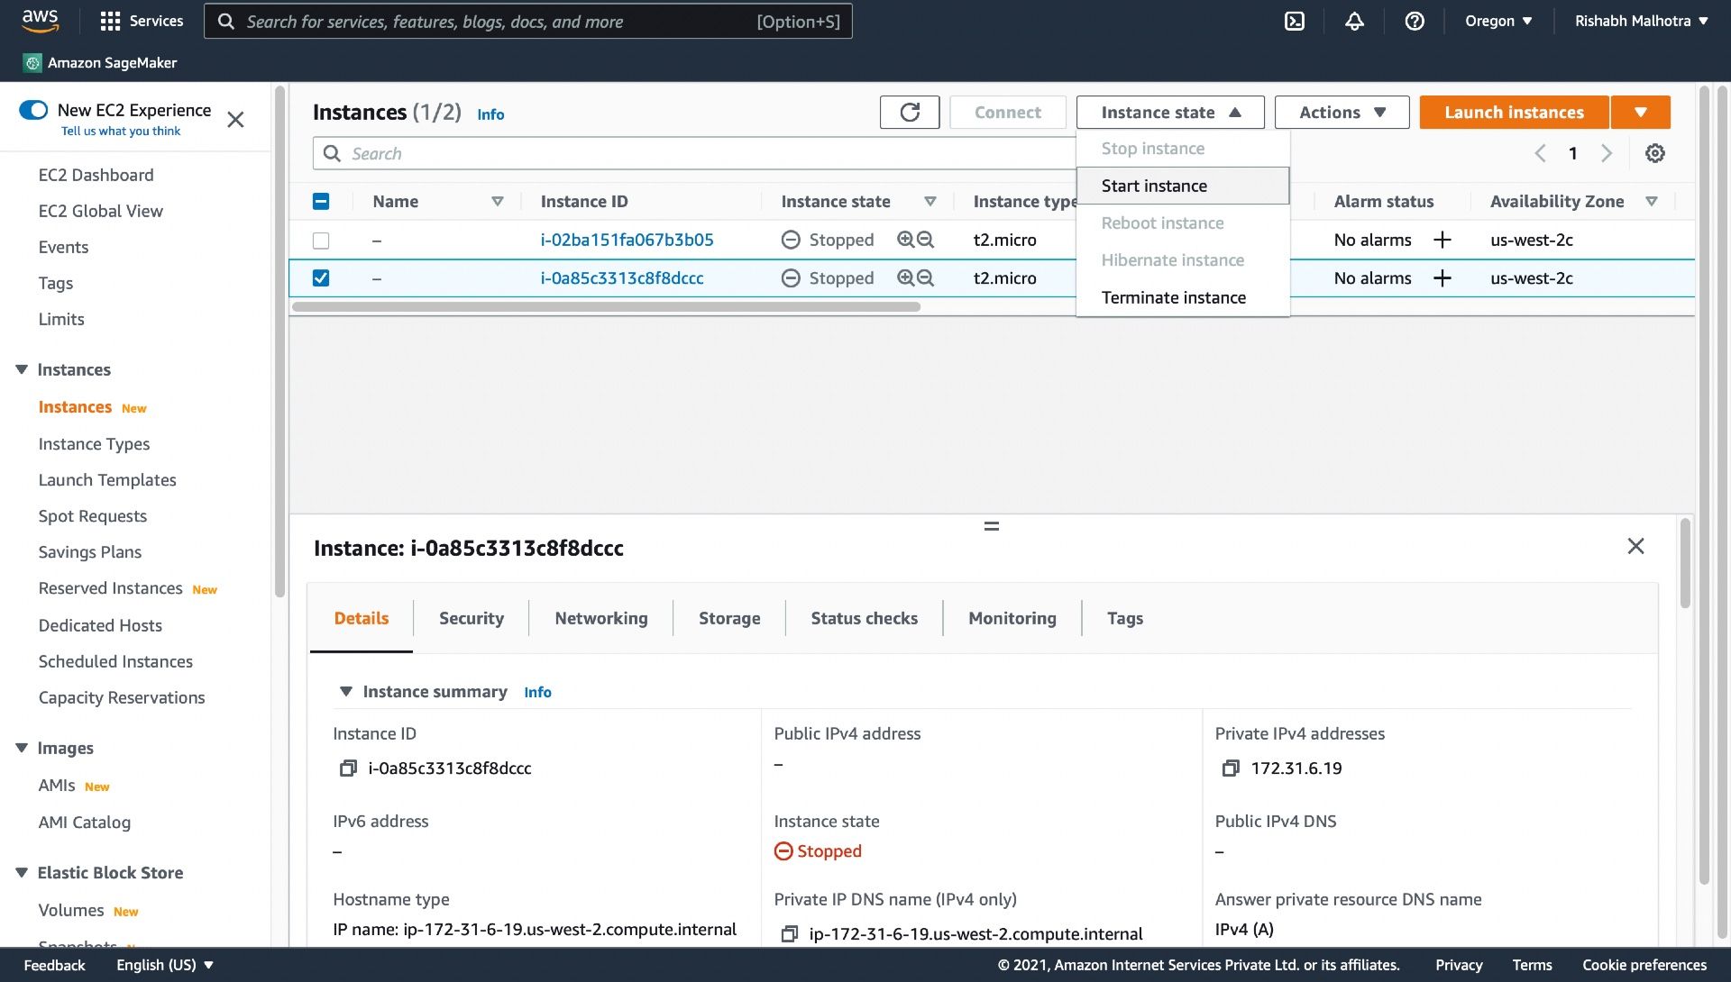Sort by the Availability Zone column arrow
Image resolution: width=1731 pixels, height=982 pixels.
point(1652,202)
